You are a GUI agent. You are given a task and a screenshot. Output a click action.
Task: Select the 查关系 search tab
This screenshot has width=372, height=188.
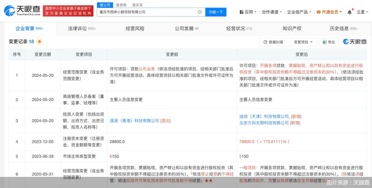[137, 5]
